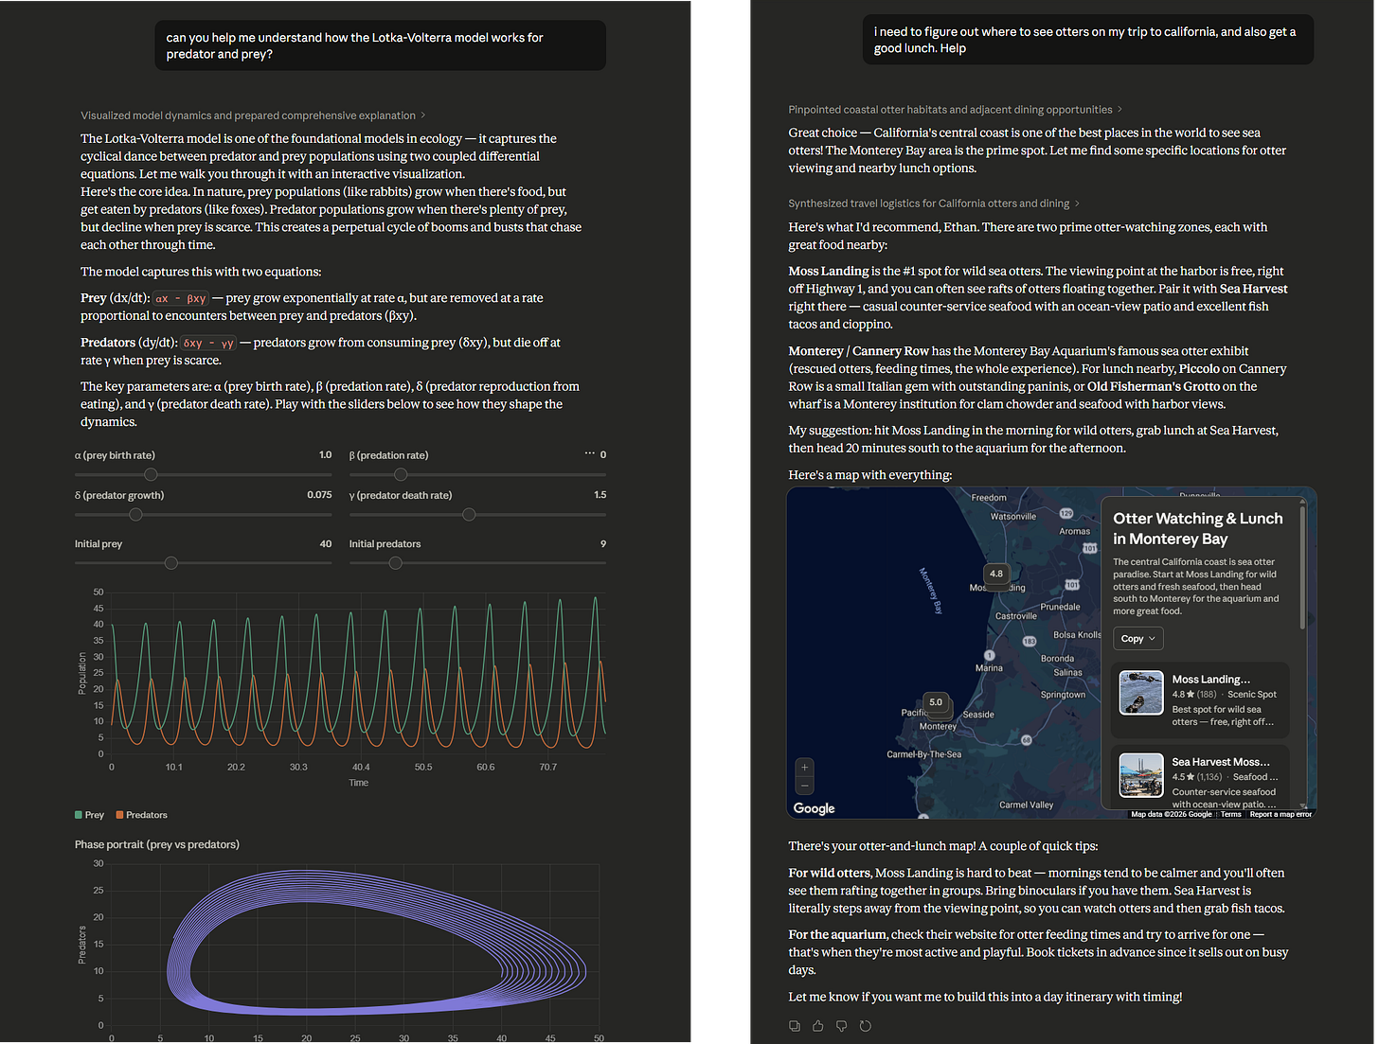Click the γ value '1.5'
This screenshot has width=1379, height=1044.
600,495
